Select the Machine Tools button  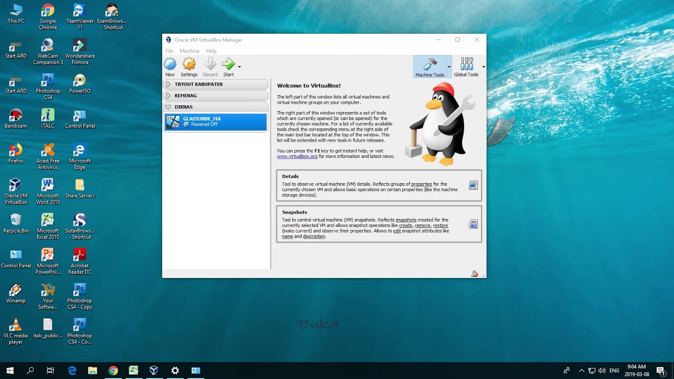430,67
